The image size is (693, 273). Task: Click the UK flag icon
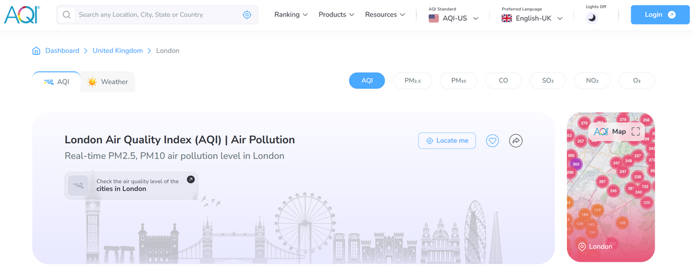coord(507,18)
